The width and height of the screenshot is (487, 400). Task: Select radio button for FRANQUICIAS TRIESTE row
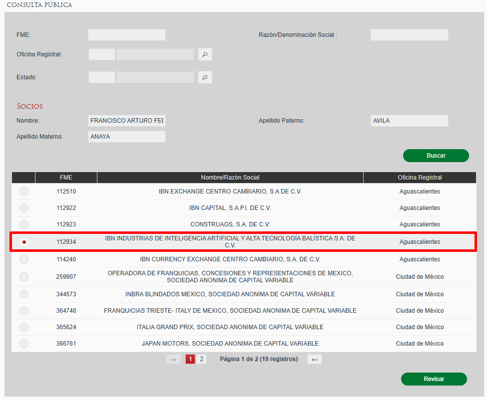pyautogui.click(x=24, y=311)
